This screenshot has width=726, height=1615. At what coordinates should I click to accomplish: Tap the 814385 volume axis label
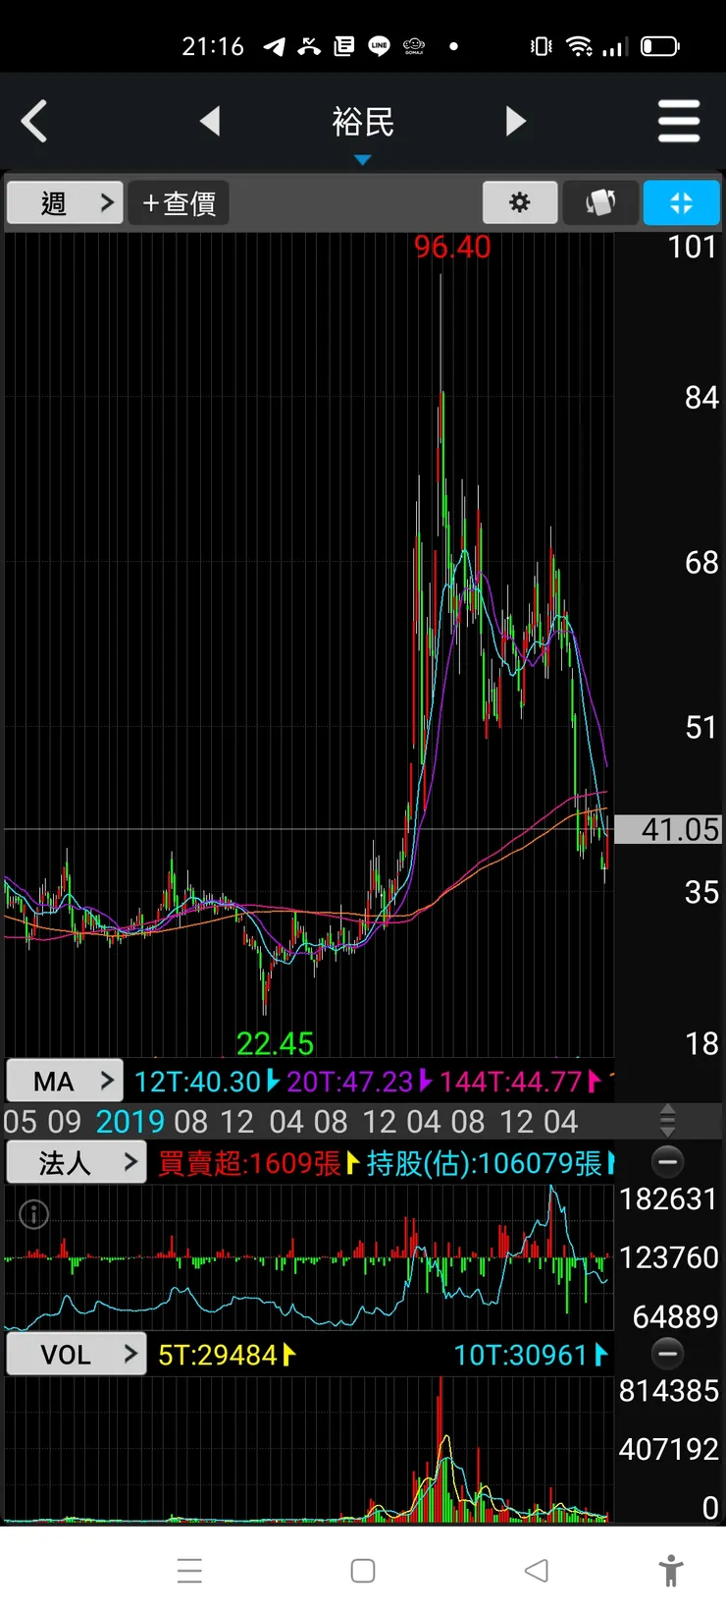(x=669, y=1391)
